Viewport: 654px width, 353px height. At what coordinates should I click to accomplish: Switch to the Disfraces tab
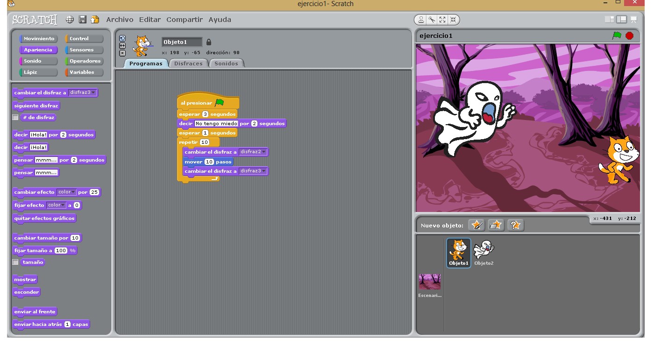pyautogui.click(x=188, y=63)
